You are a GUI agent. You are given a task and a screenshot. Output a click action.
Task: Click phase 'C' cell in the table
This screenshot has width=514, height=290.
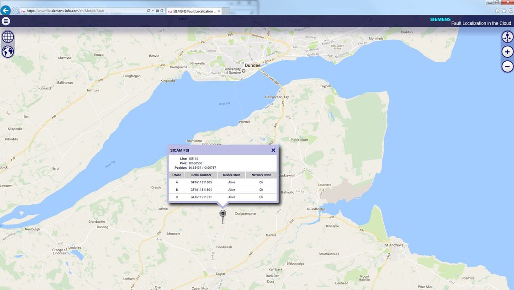pyautogui.click(x=177, y=197)
